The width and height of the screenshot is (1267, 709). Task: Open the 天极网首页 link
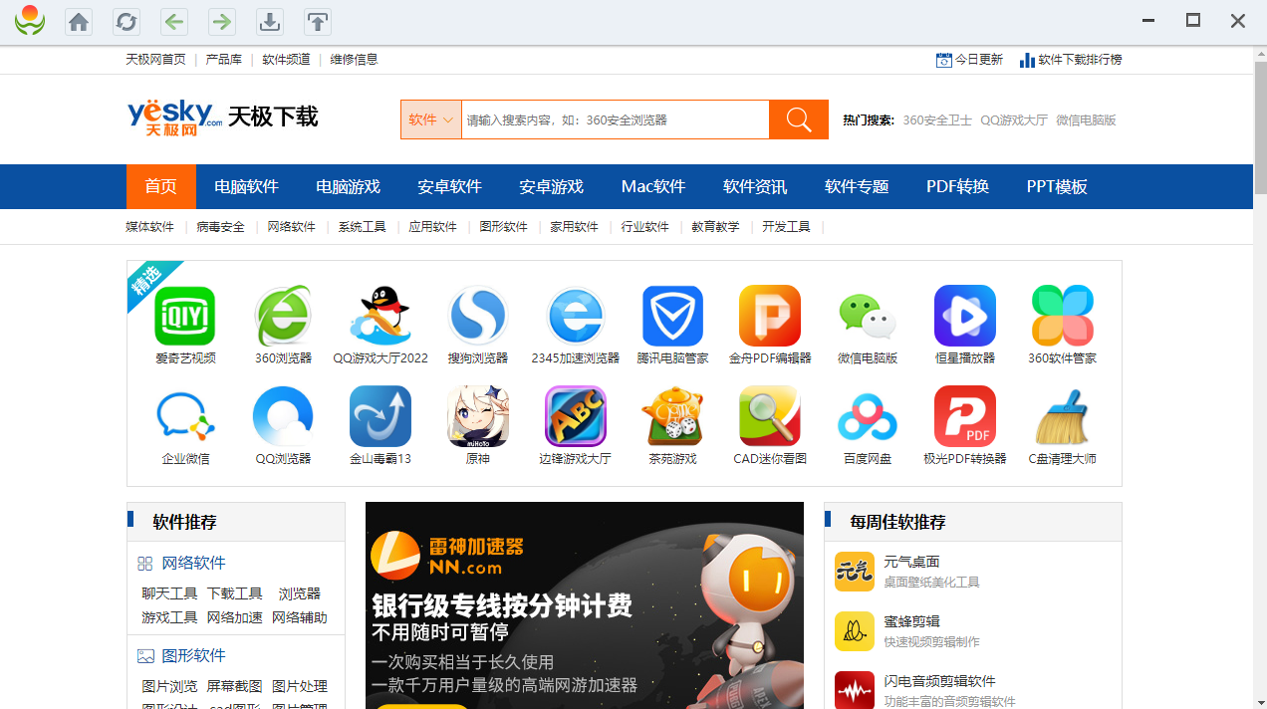point(155,60)
